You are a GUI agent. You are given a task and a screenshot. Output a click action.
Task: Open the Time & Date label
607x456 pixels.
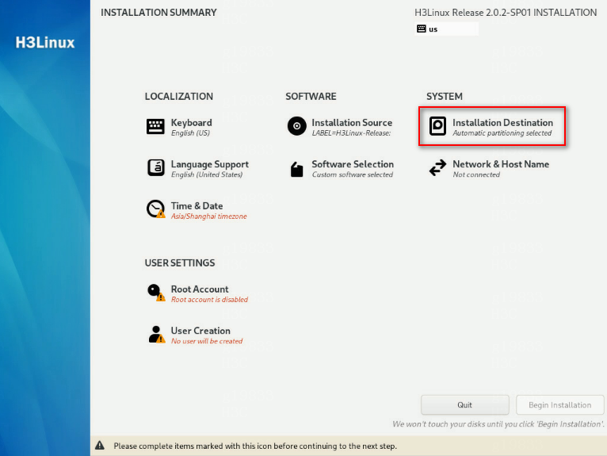coord(197,205)
